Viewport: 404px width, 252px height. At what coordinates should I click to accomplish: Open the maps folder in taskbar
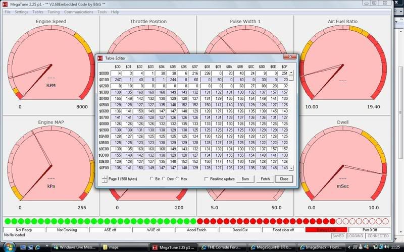pos(120,247)
